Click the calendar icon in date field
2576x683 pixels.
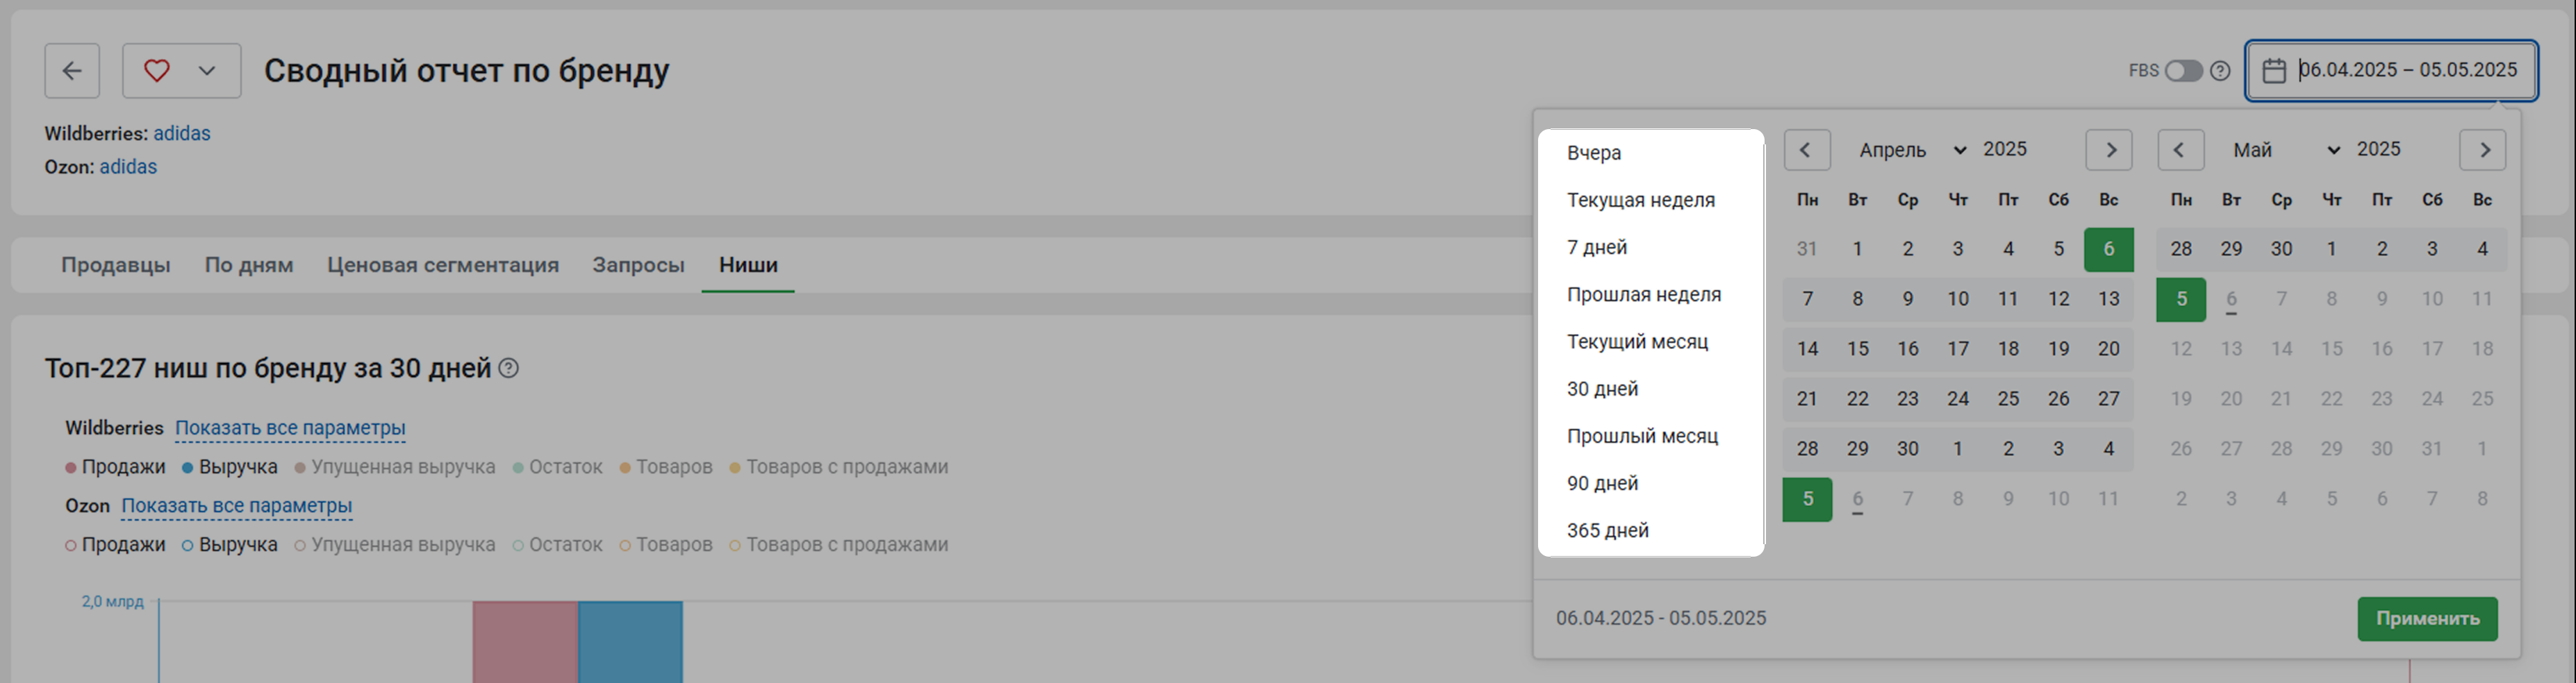[2274, 71]
